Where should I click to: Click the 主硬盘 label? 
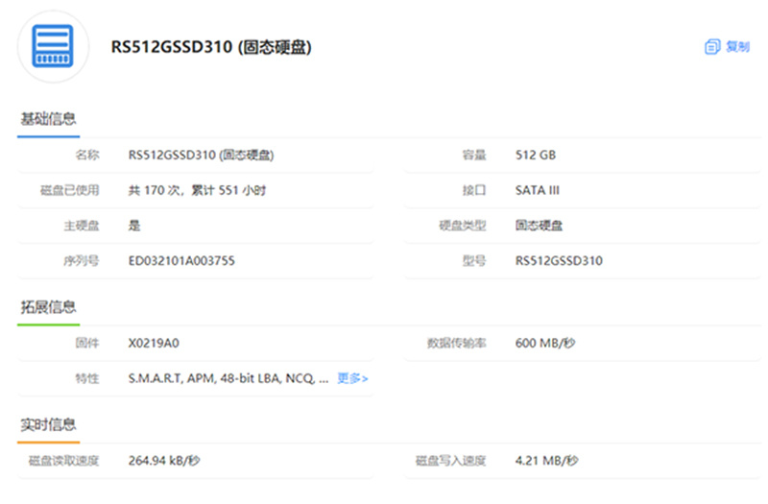tap(82, 226)
